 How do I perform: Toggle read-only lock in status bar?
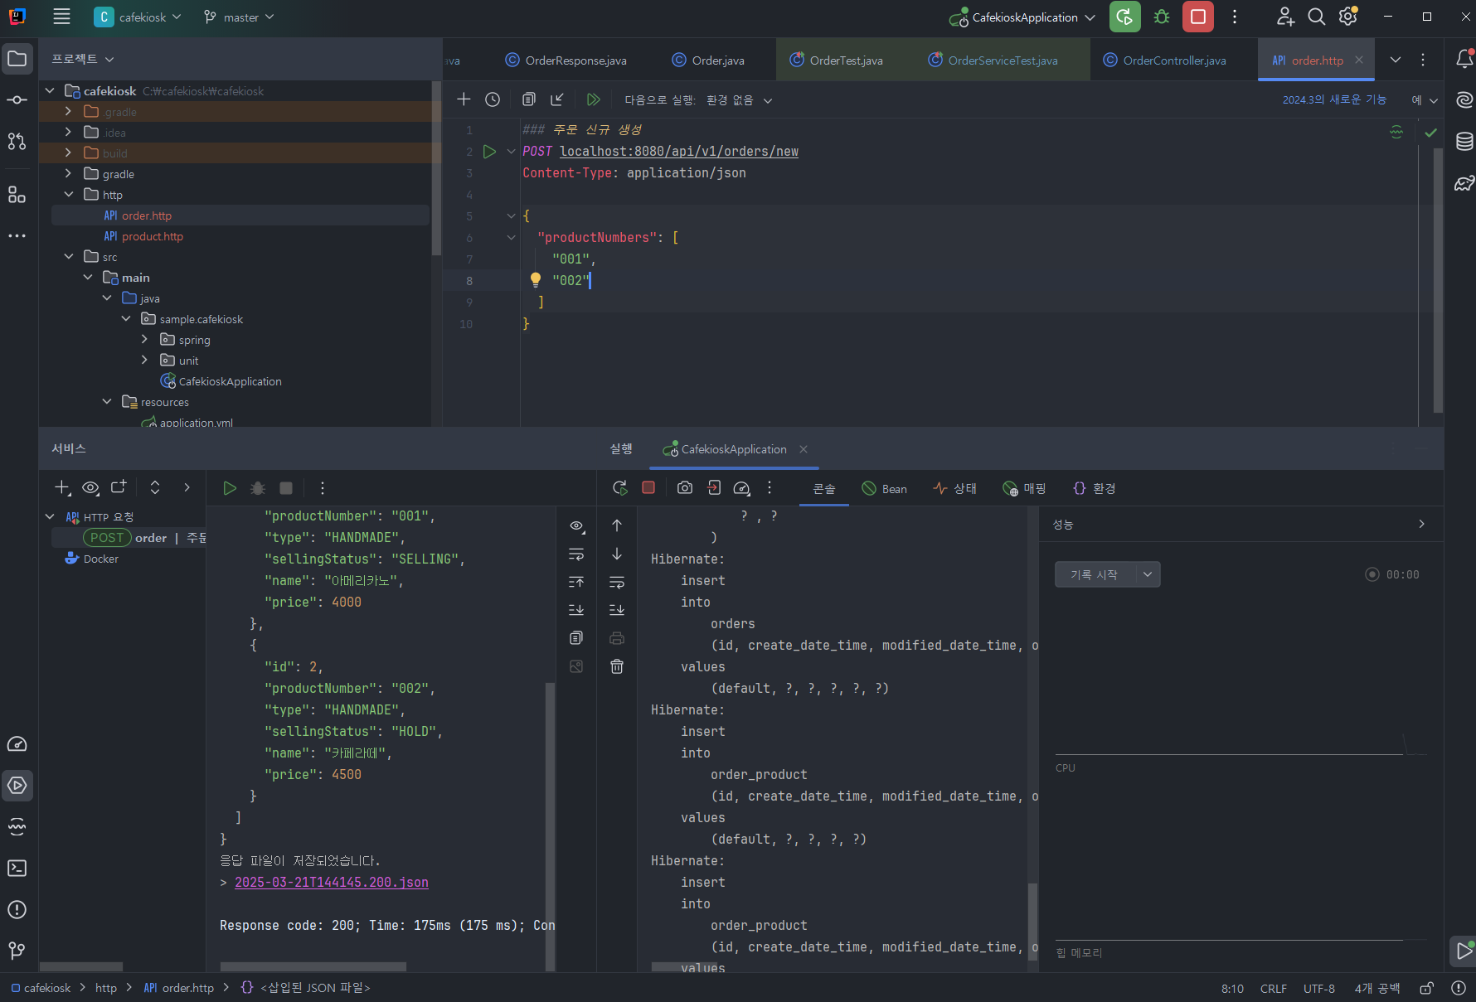pos(1427,988)
